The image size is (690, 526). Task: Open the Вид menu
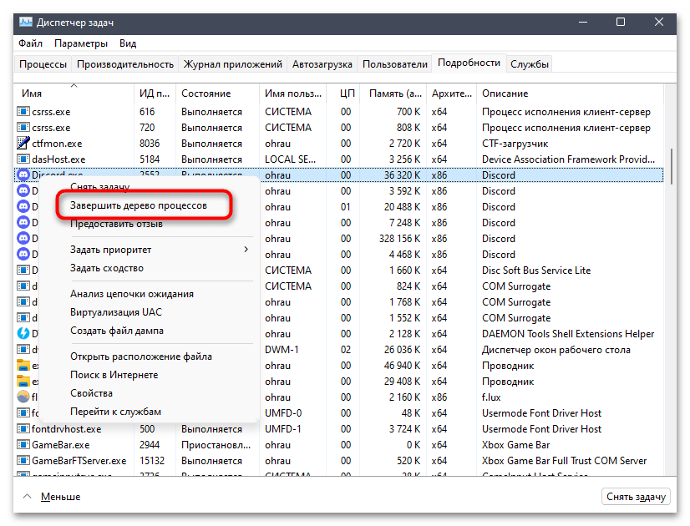(128, 43)
